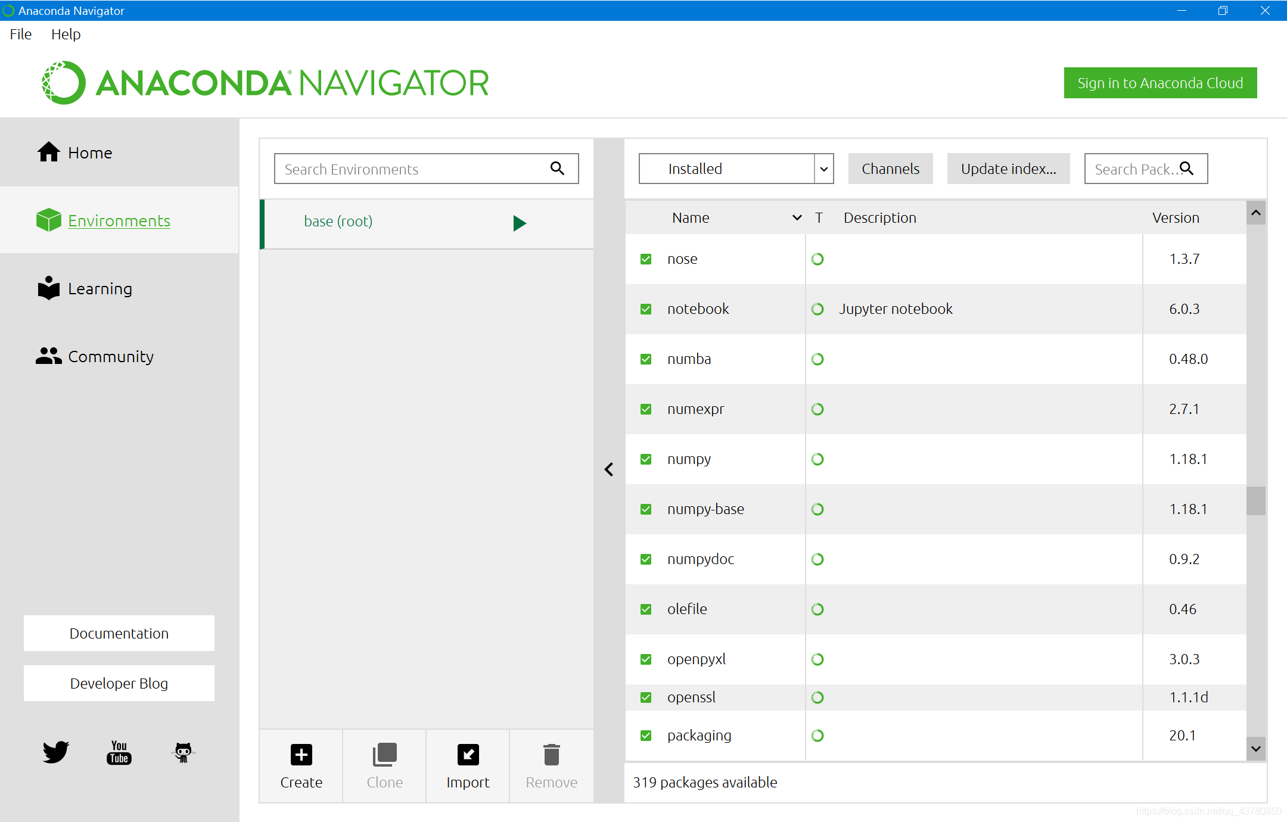Uncheck the openssl package checkbox
The height and width of the screenshot is (822, 1287).
click(646, 698)
